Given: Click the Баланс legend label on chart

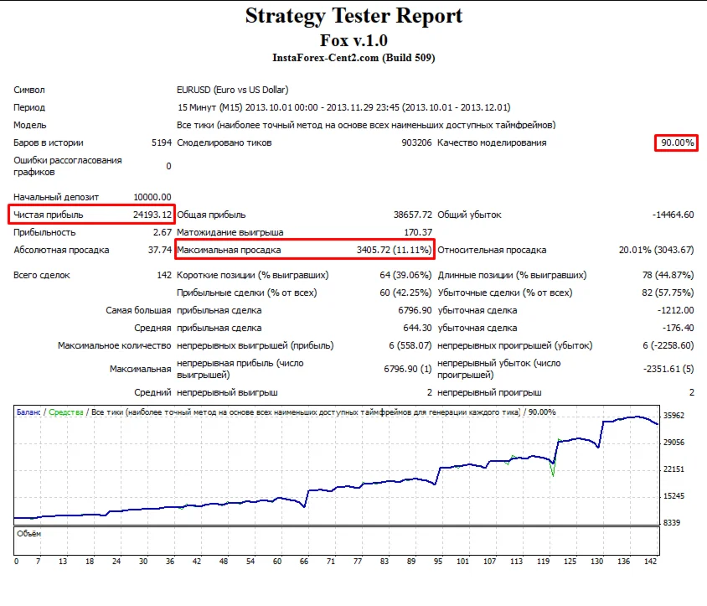Looking at the screenshot, I should [28, 412].
